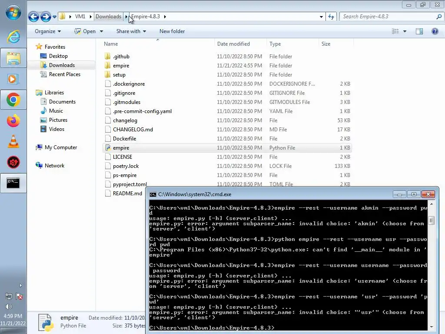This screenshot has width=445, height=334.
Task: Open address bar history dropdown
Action: click(321, 17)
